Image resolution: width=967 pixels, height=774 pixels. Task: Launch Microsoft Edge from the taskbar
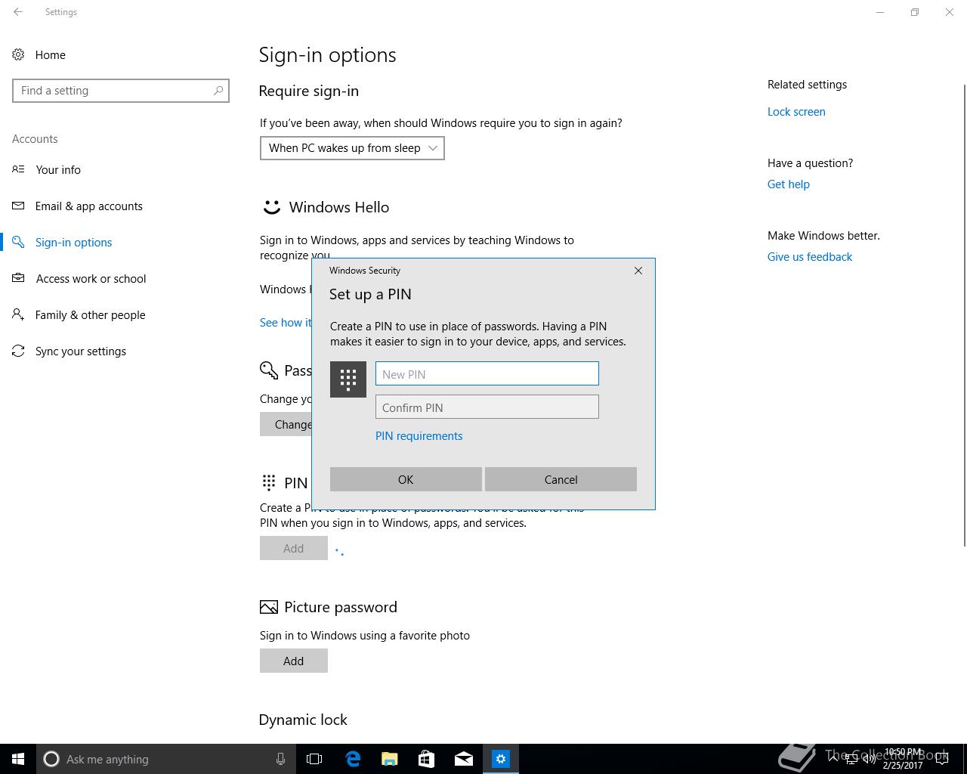click(x=353, y=759)
